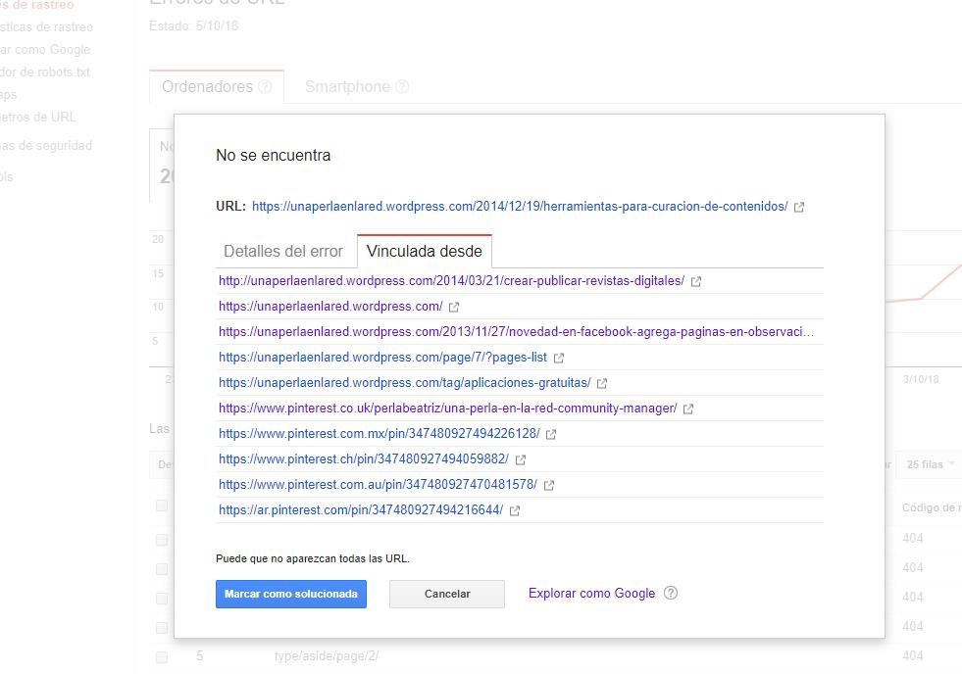Click external icon beside ar.pinterest.com pin
The height and width of the screenshot is (674, 962).
pyautogui.click(x=515, y=511)
